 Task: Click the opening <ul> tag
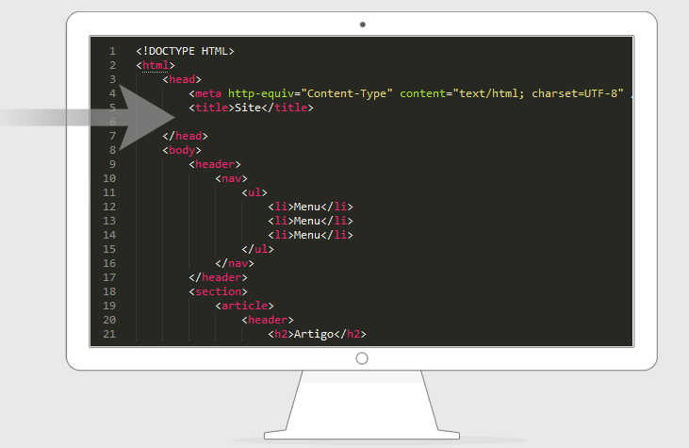[254, 192]
